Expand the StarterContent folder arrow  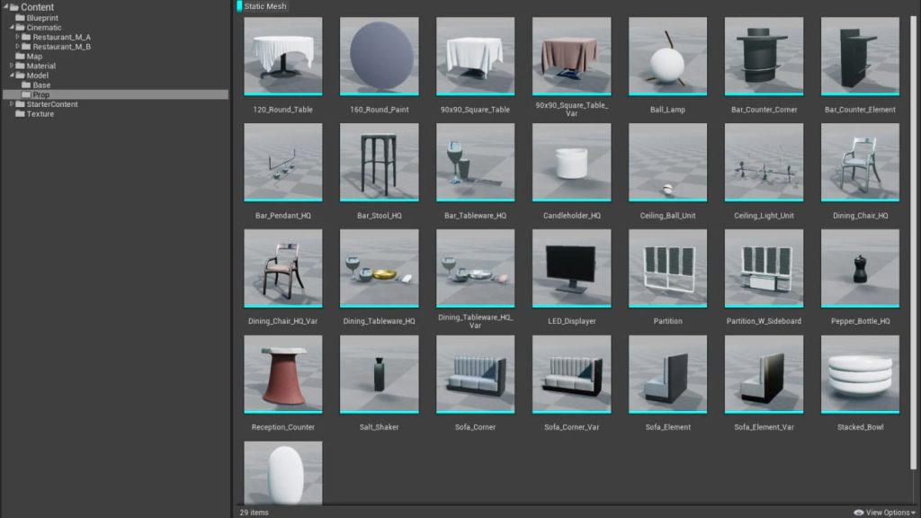(x=12, y=104)
